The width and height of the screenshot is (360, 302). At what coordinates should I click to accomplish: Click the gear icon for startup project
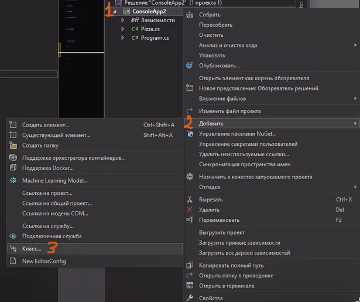coord(190,177)
